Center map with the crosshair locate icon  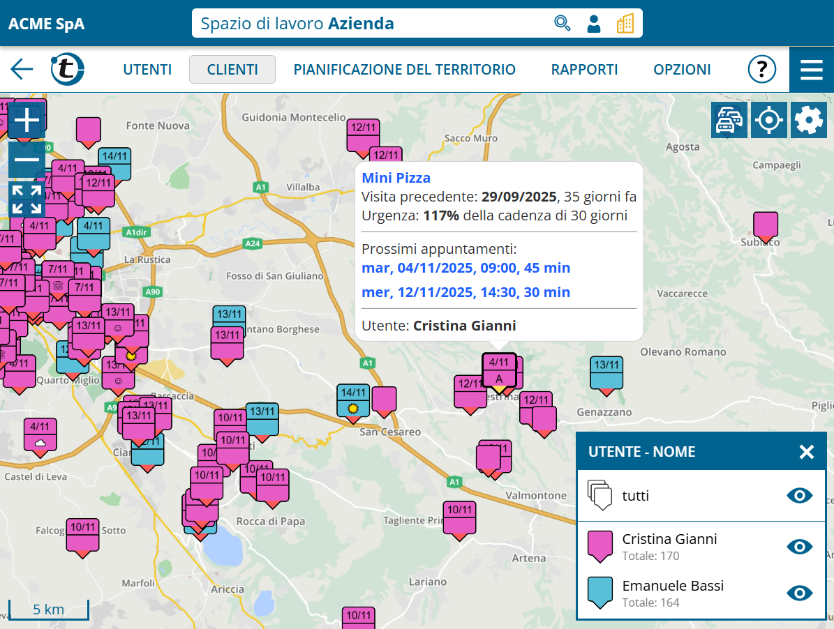pos(768,120)
